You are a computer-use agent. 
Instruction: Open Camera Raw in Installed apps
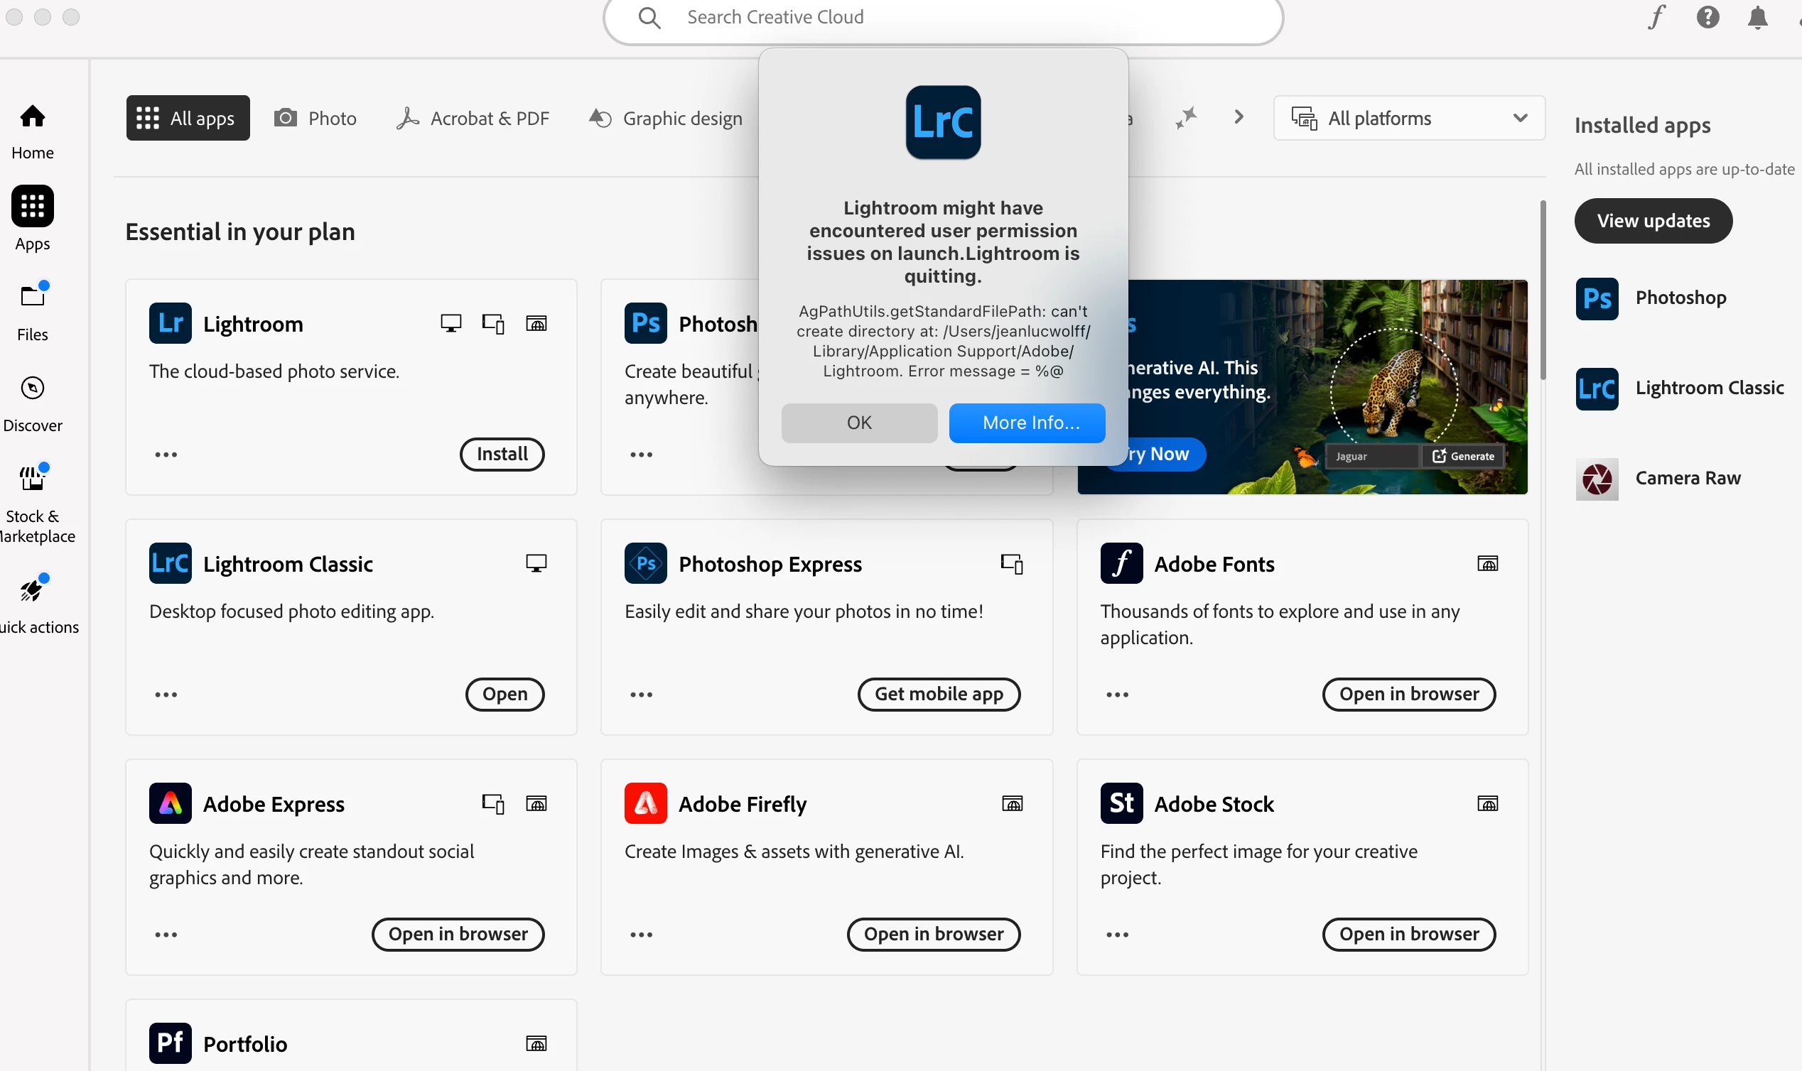[x=1686, y=479]
